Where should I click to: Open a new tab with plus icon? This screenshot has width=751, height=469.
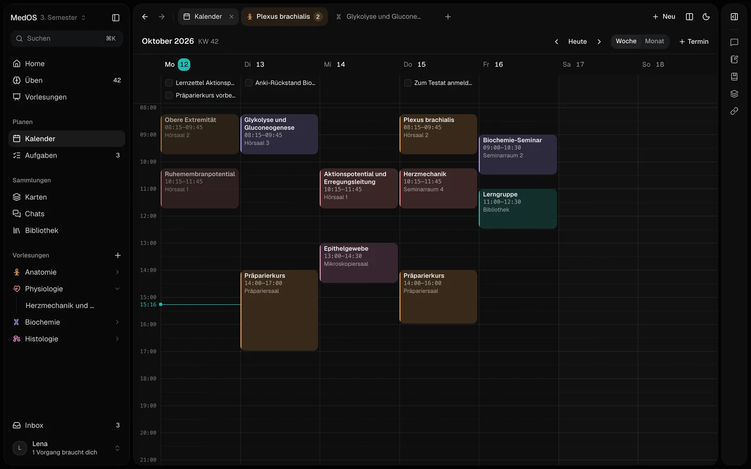(447, 17)
